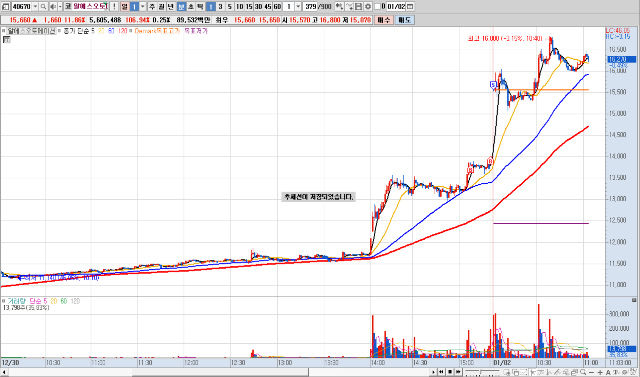Toggle the 거래량 volume legend checkbox

[x=4, y=301]
